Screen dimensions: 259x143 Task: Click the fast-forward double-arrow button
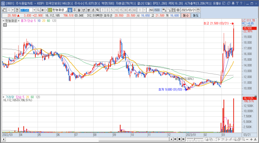[183, 139]
